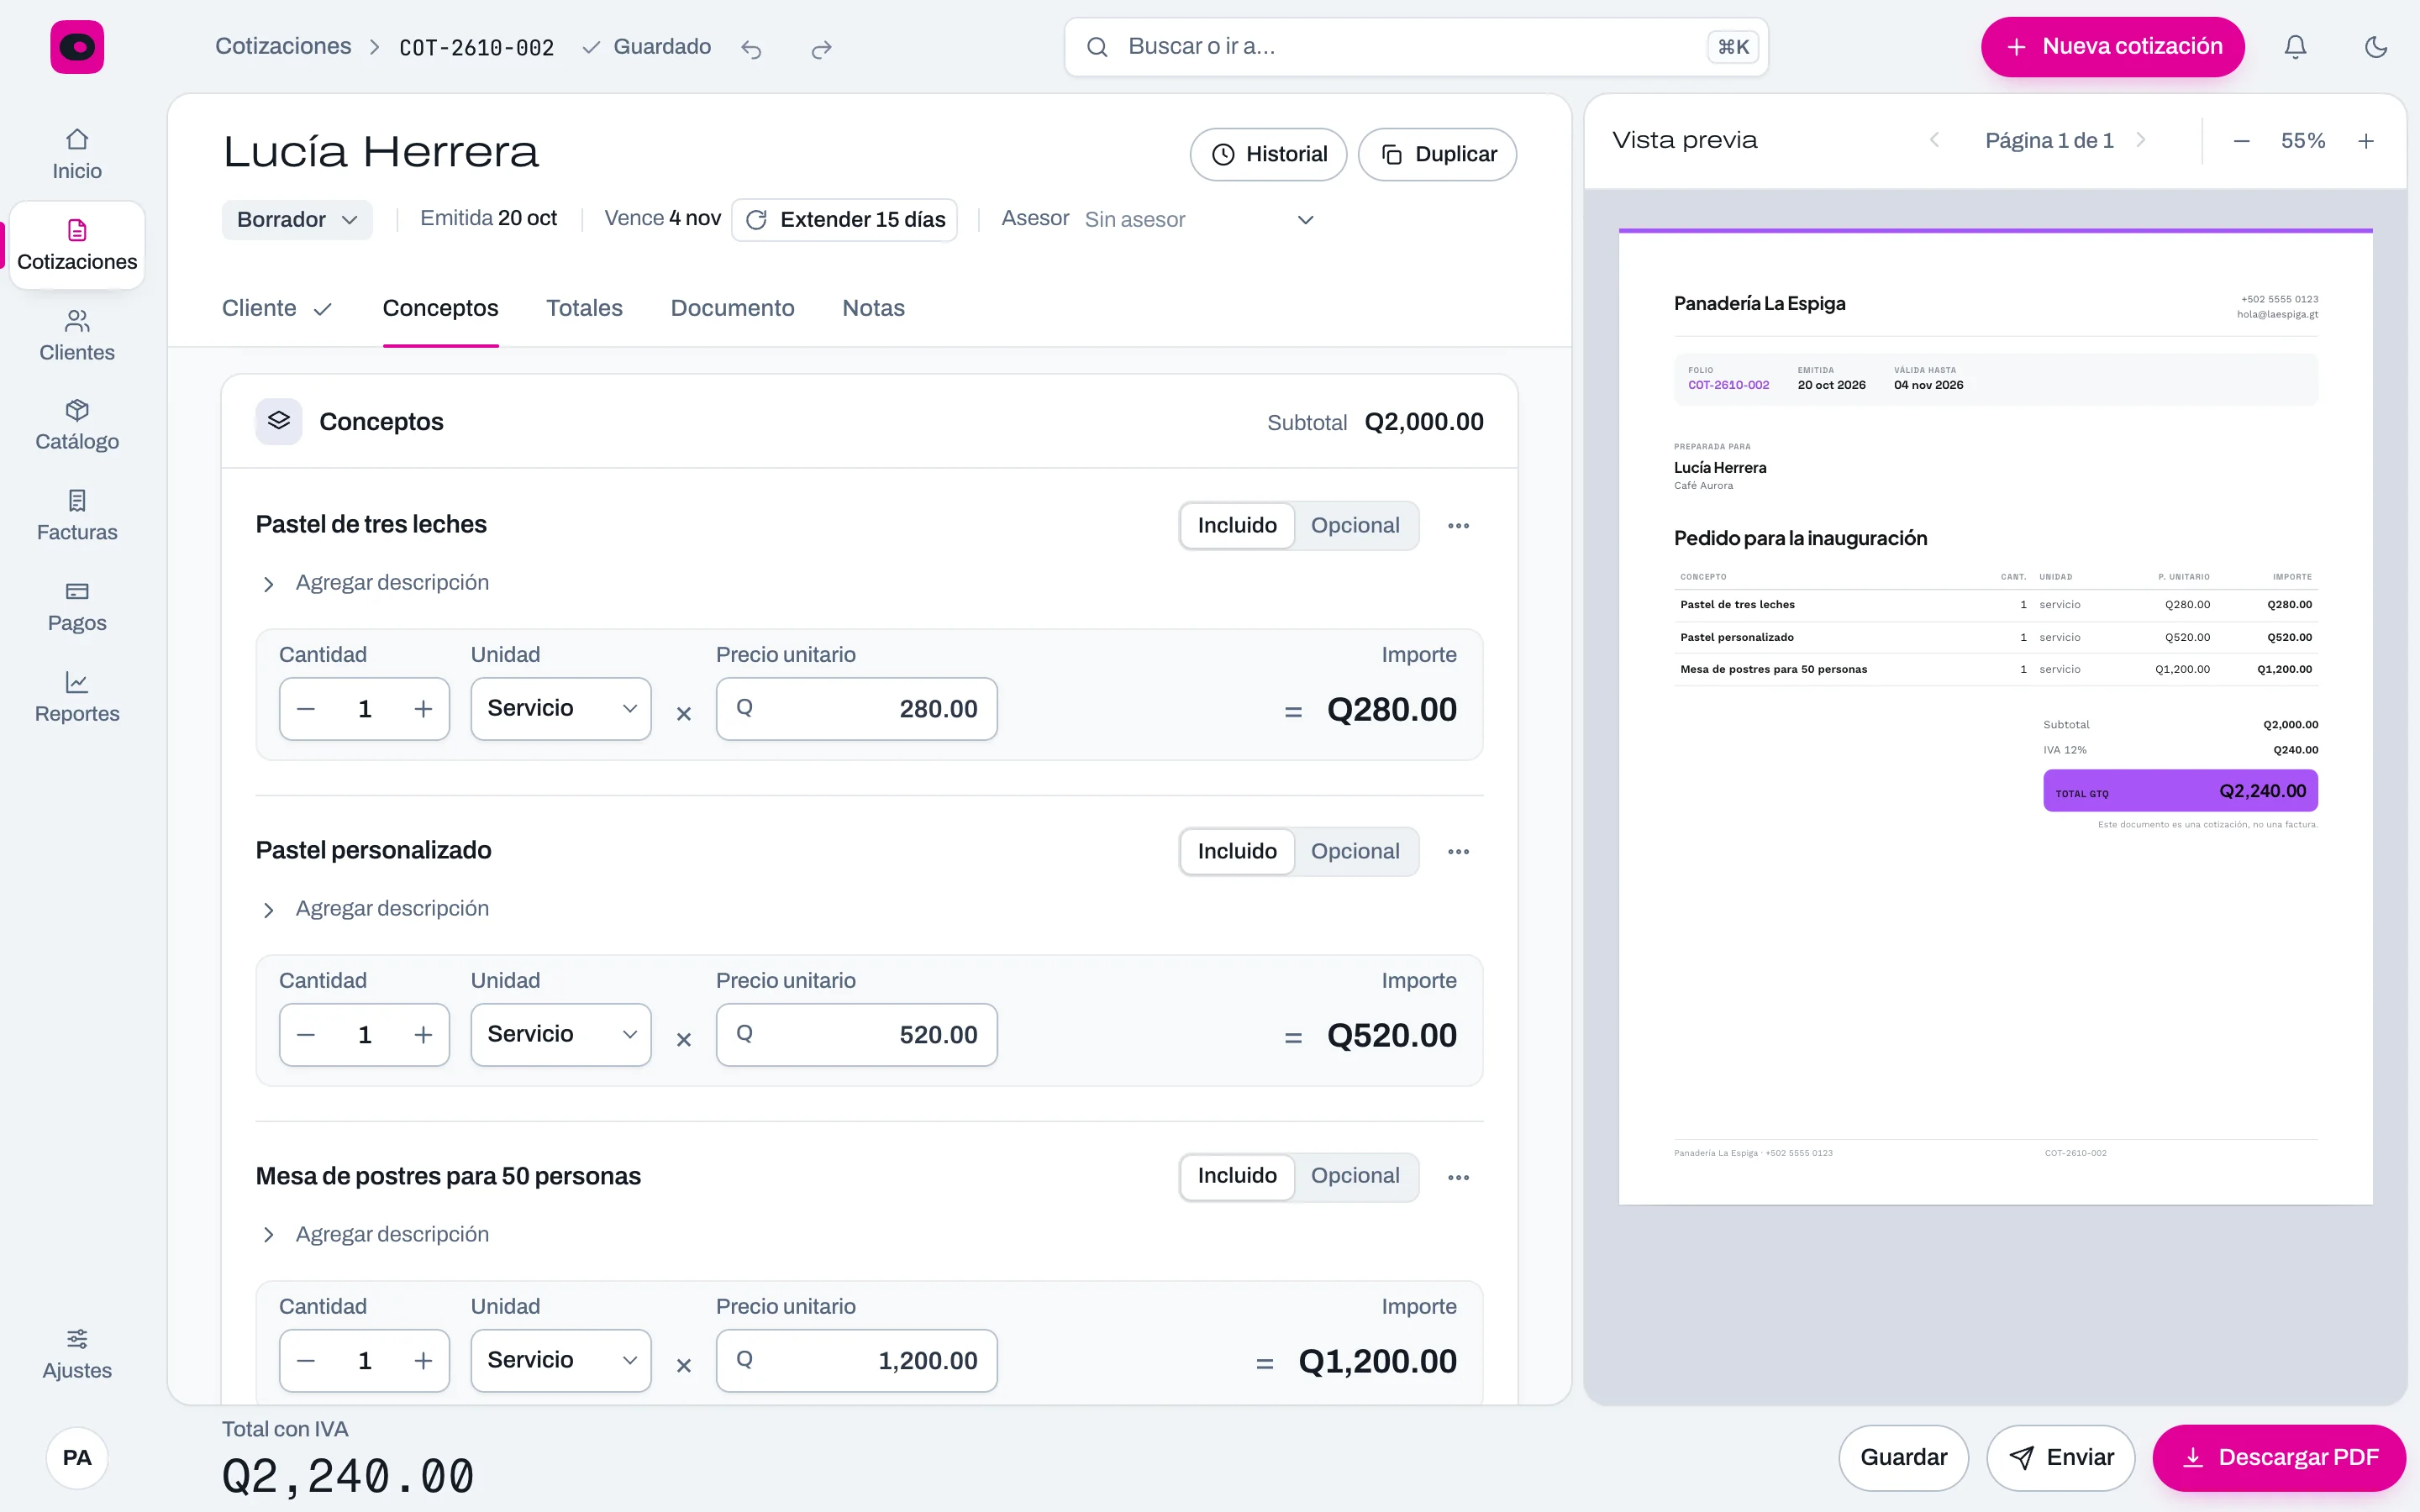Set Mesa de postres as Incluido
Image resolution: width=2420 pixels, height=1512 pixels.
tap(1237, 1176)
